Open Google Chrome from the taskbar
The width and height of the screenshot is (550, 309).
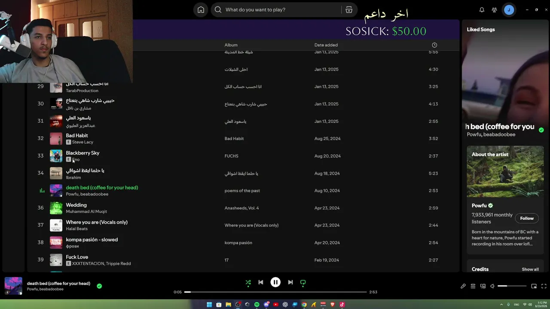(x=304, y=305)
